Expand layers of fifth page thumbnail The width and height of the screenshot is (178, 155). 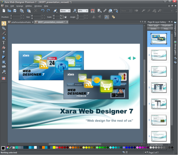[149, 104]
